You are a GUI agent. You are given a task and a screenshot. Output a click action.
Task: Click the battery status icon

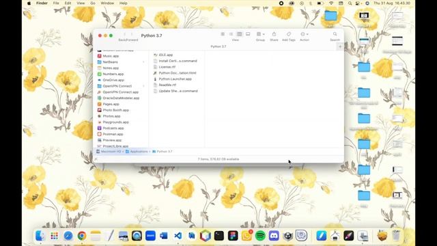(320, 3)
